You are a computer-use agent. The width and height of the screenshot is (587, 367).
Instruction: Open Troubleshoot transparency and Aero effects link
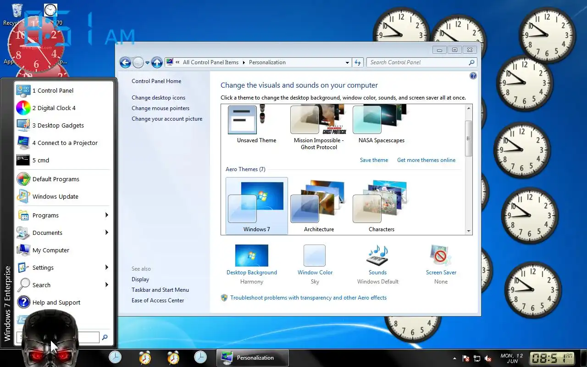pos(308,298)
